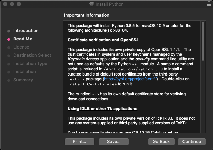213x150 pixels.
Task: Select the Introduction step in sidebar
Action: tap(26, 31)
